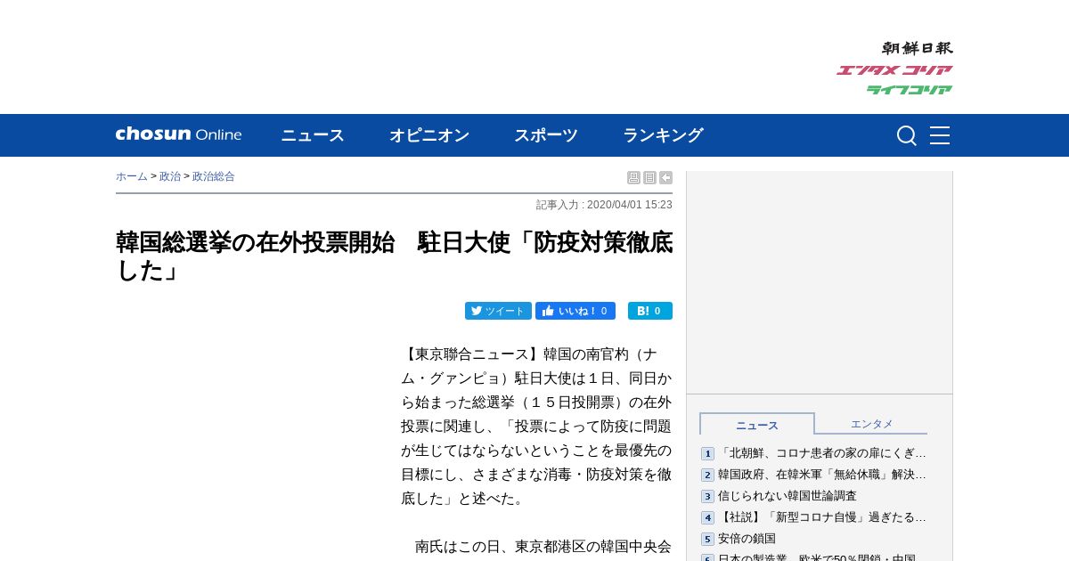Click the article headline 韓国総選挙の在外投票開始

[x=394, y=256]
